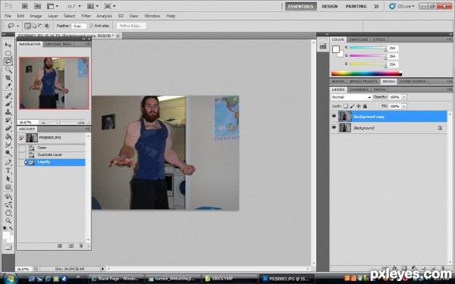Open the Filter menu

click(x=86, y=16)
